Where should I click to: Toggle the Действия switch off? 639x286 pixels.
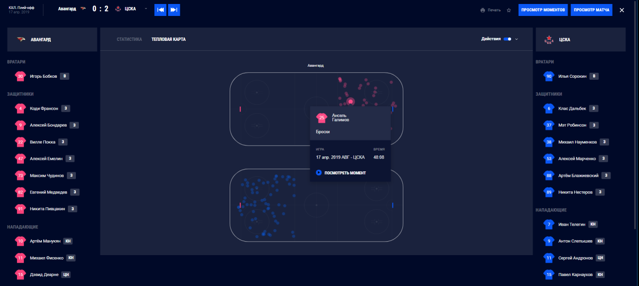click(x=507, y=39)
